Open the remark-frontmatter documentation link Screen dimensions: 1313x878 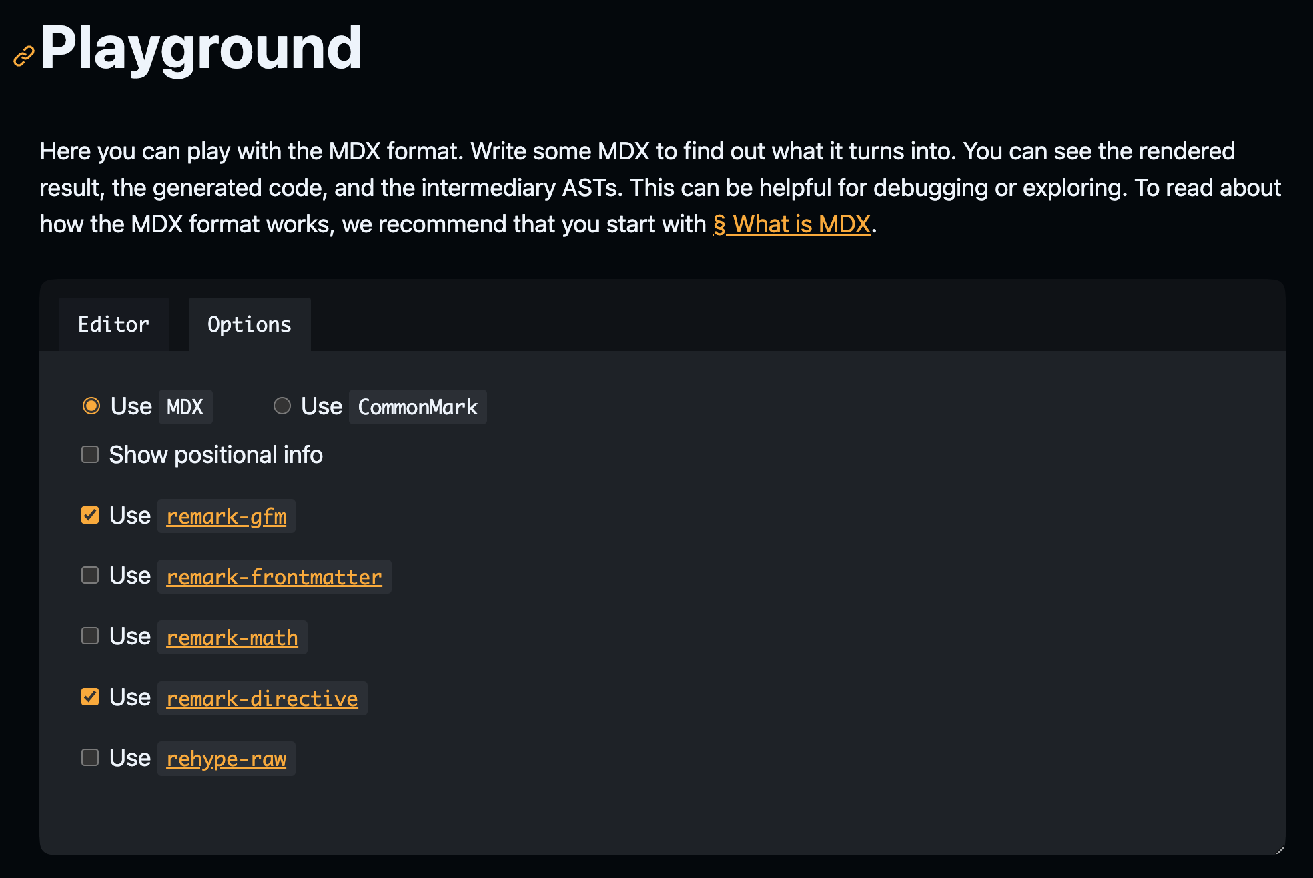[x=274, y=576]
